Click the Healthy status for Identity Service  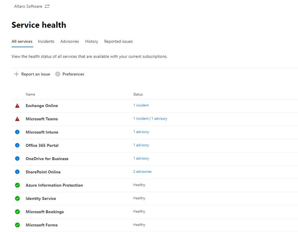139,198
